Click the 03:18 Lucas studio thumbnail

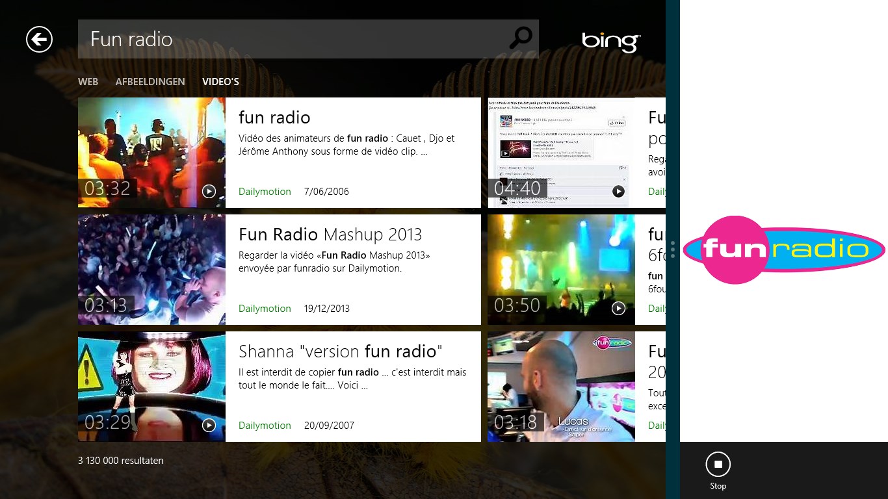pos(561,387)
